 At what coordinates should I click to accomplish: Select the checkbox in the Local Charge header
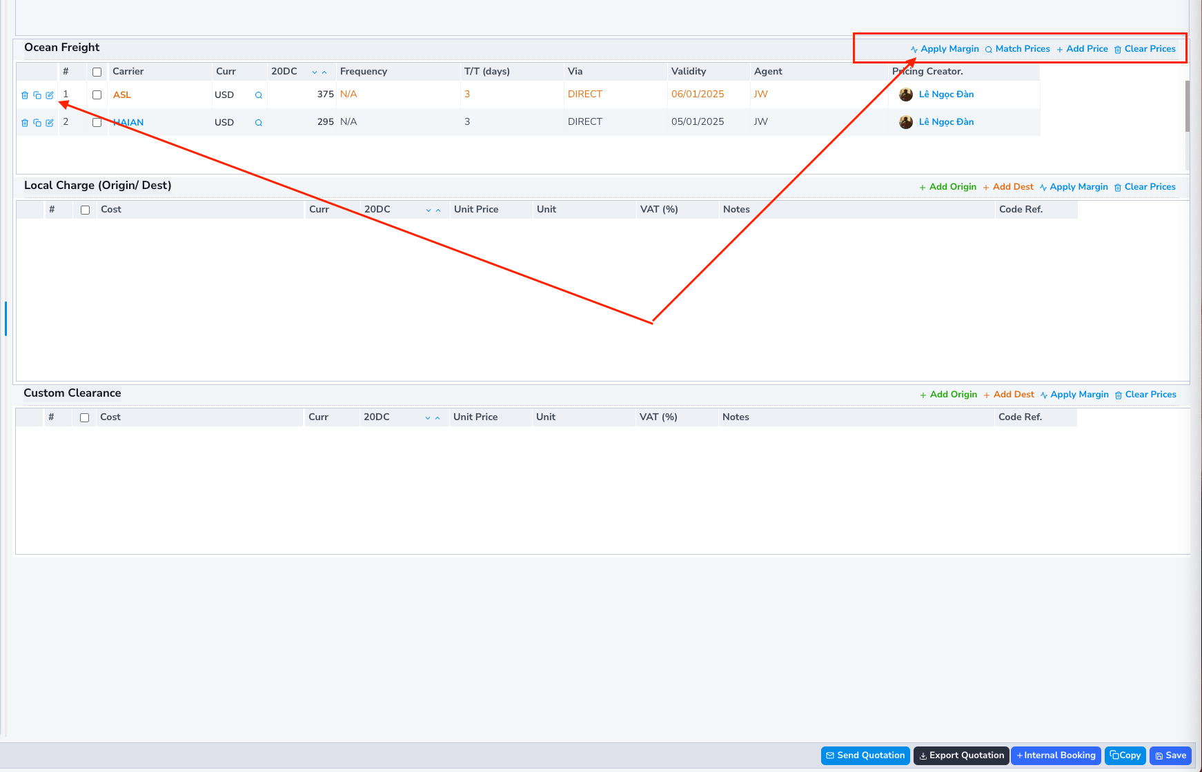85,209
